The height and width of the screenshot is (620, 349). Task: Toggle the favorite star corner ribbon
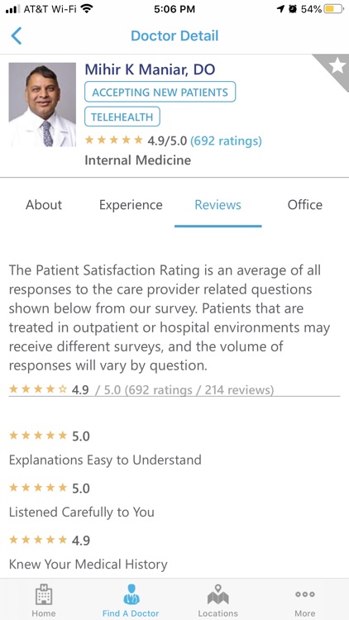click(335, 68)
